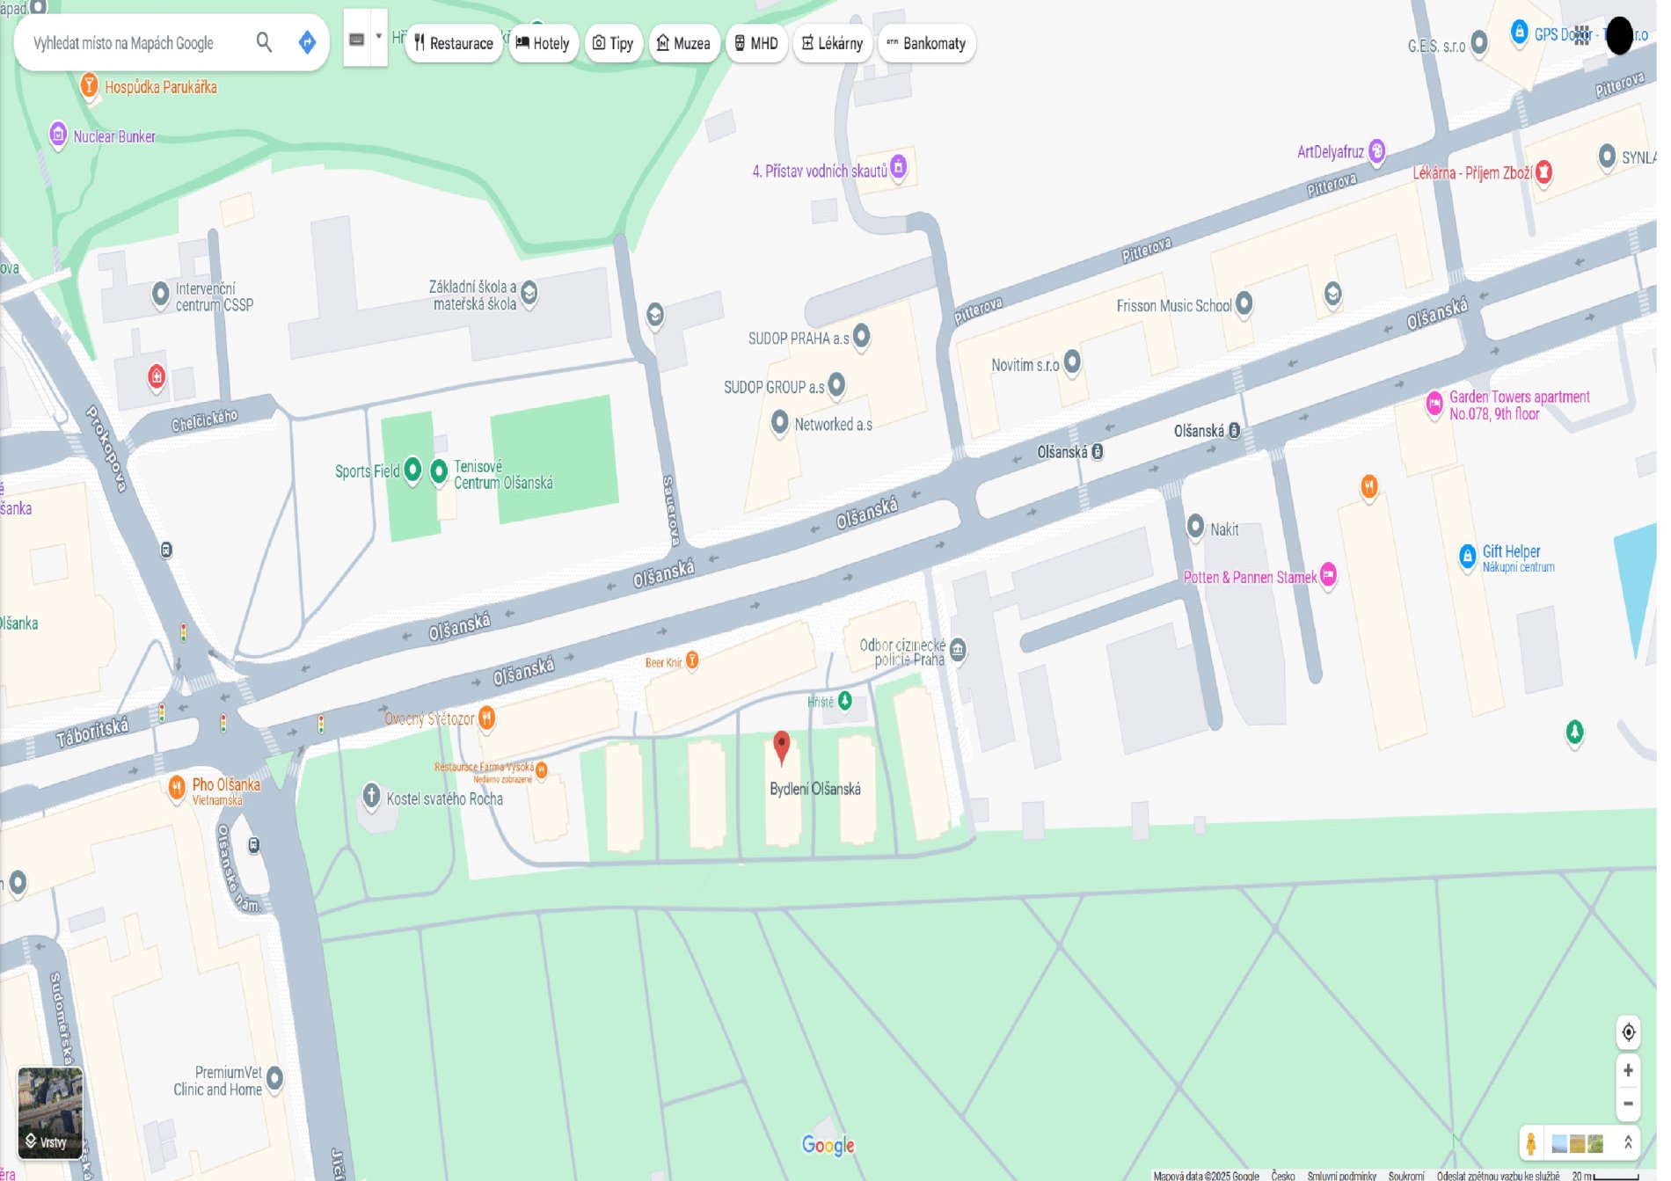This screenshot has width=1671, height=1181.
Task: Click the 4. Přístav vodních skautů marker
Action: [898, 166]
